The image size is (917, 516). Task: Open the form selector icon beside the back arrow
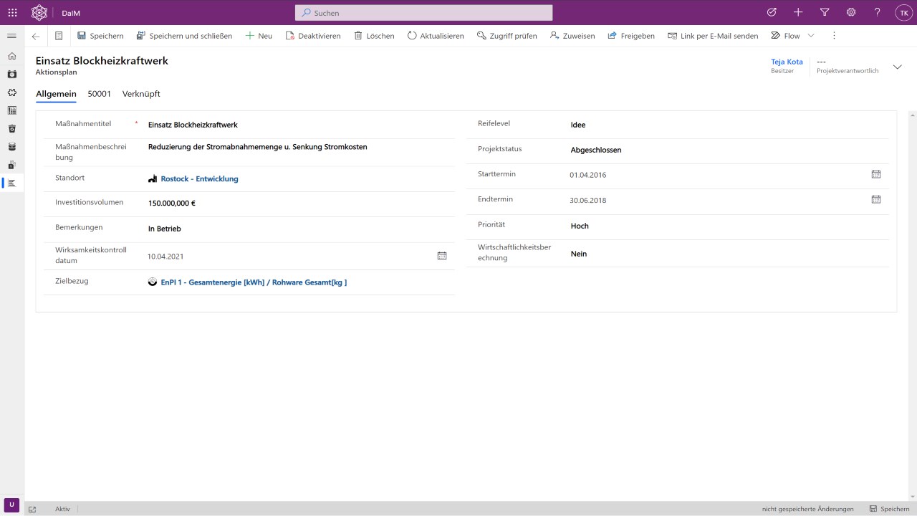click(59, 36)
